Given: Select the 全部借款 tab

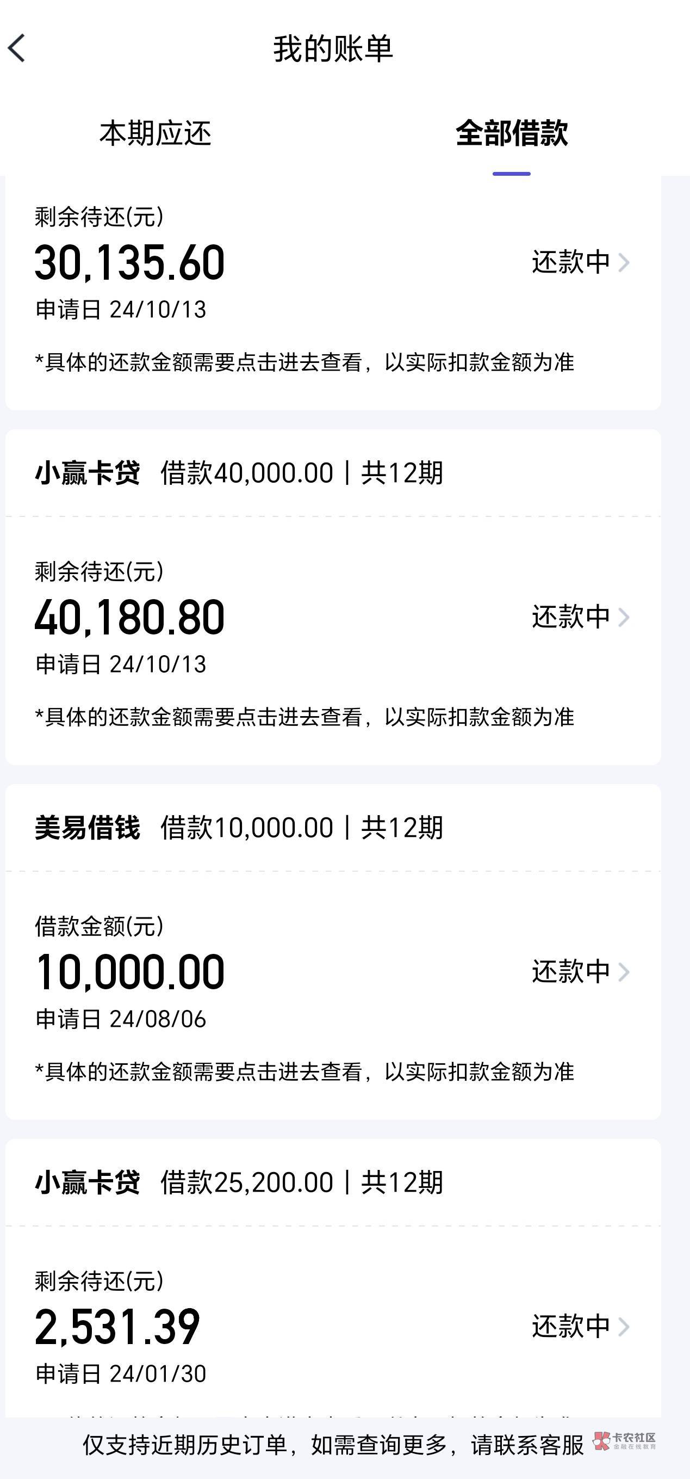Looking at the screenshot, I should (x=511, y=133).
